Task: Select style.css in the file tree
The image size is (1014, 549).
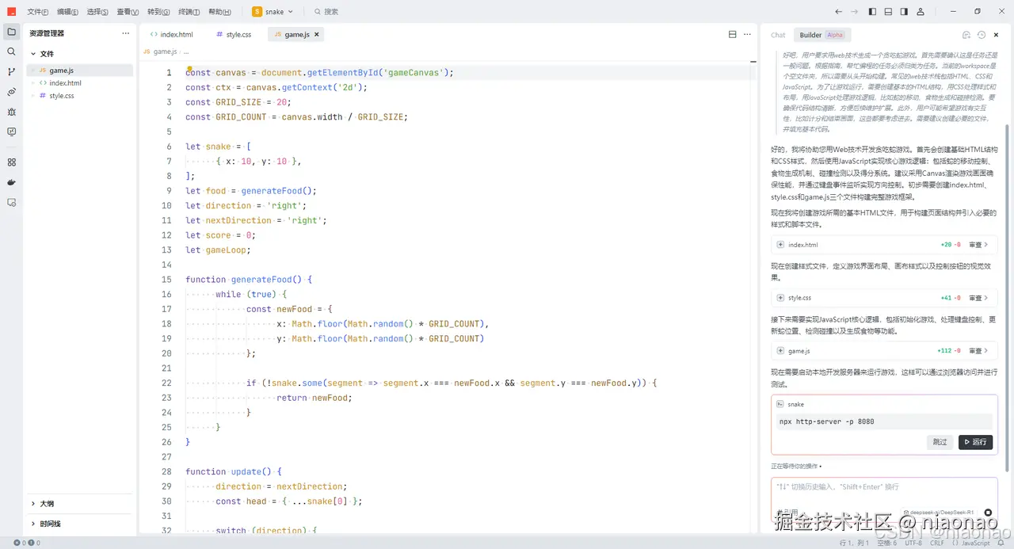Action: [x=79, y=96]
